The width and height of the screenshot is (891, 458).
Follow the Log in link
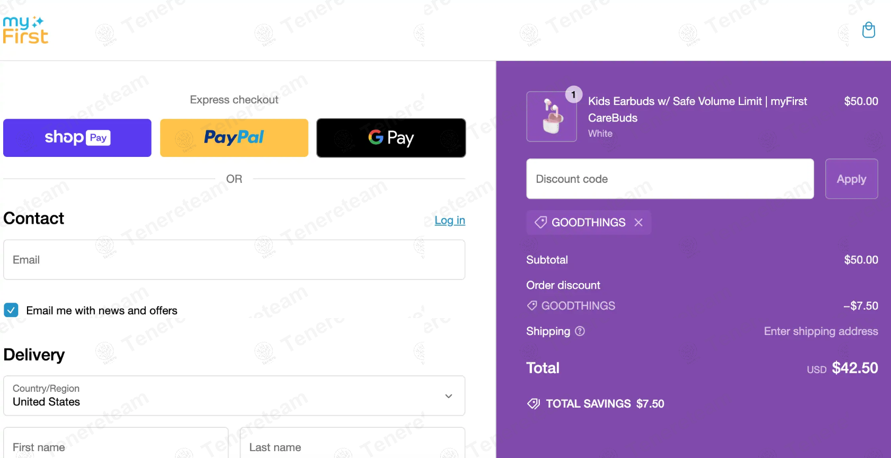[449, 221]
